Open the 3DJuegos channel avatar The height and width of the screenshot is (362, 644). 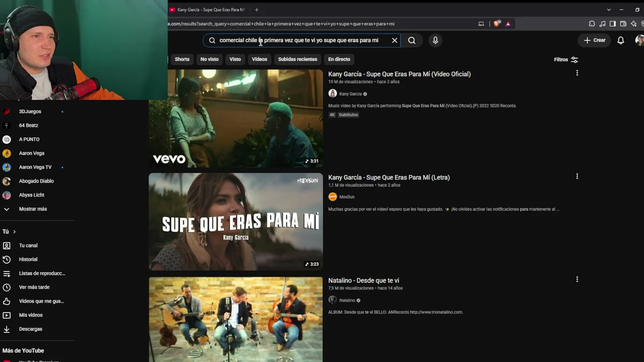tap(7, 112)
